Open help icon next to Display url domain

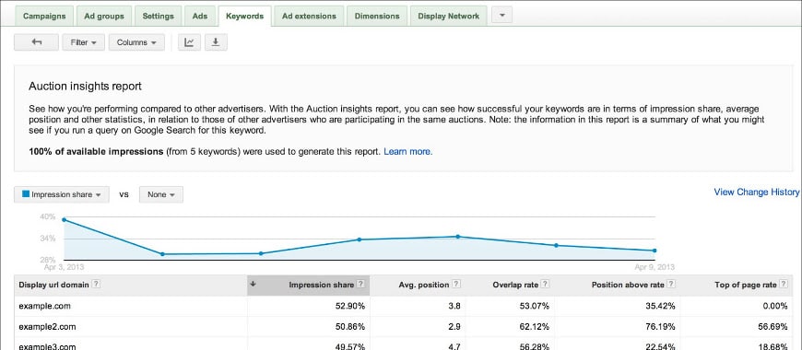click(x=96, y=285)
